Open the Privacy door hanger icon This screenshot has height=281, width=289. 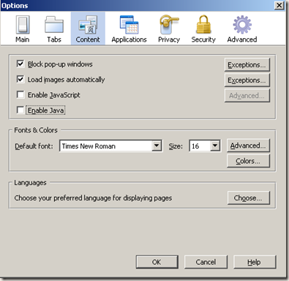point(169,25)
